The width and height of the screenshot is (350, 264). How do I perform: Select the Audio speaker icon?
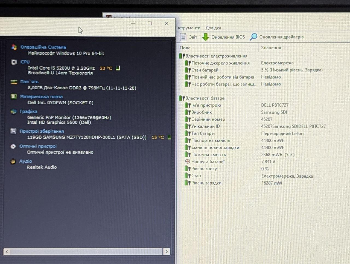[x=13, y=161]
